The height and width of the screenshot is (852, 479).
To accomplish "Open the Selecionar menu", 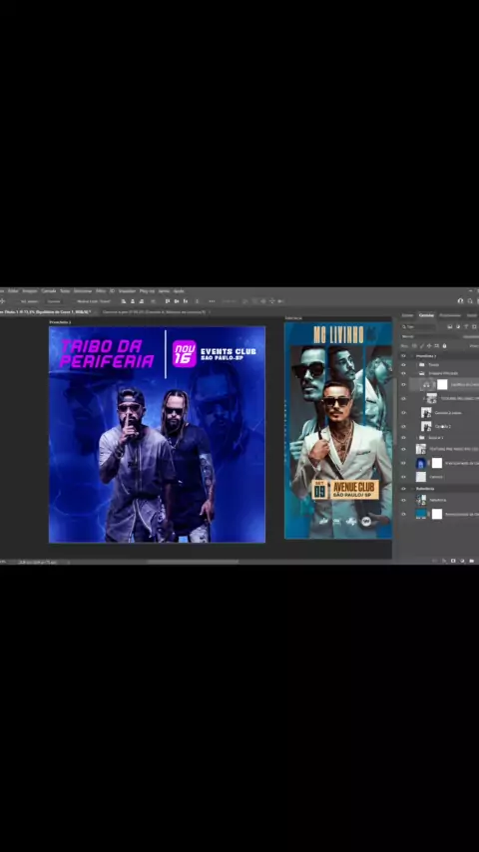I will coord(83,290).
